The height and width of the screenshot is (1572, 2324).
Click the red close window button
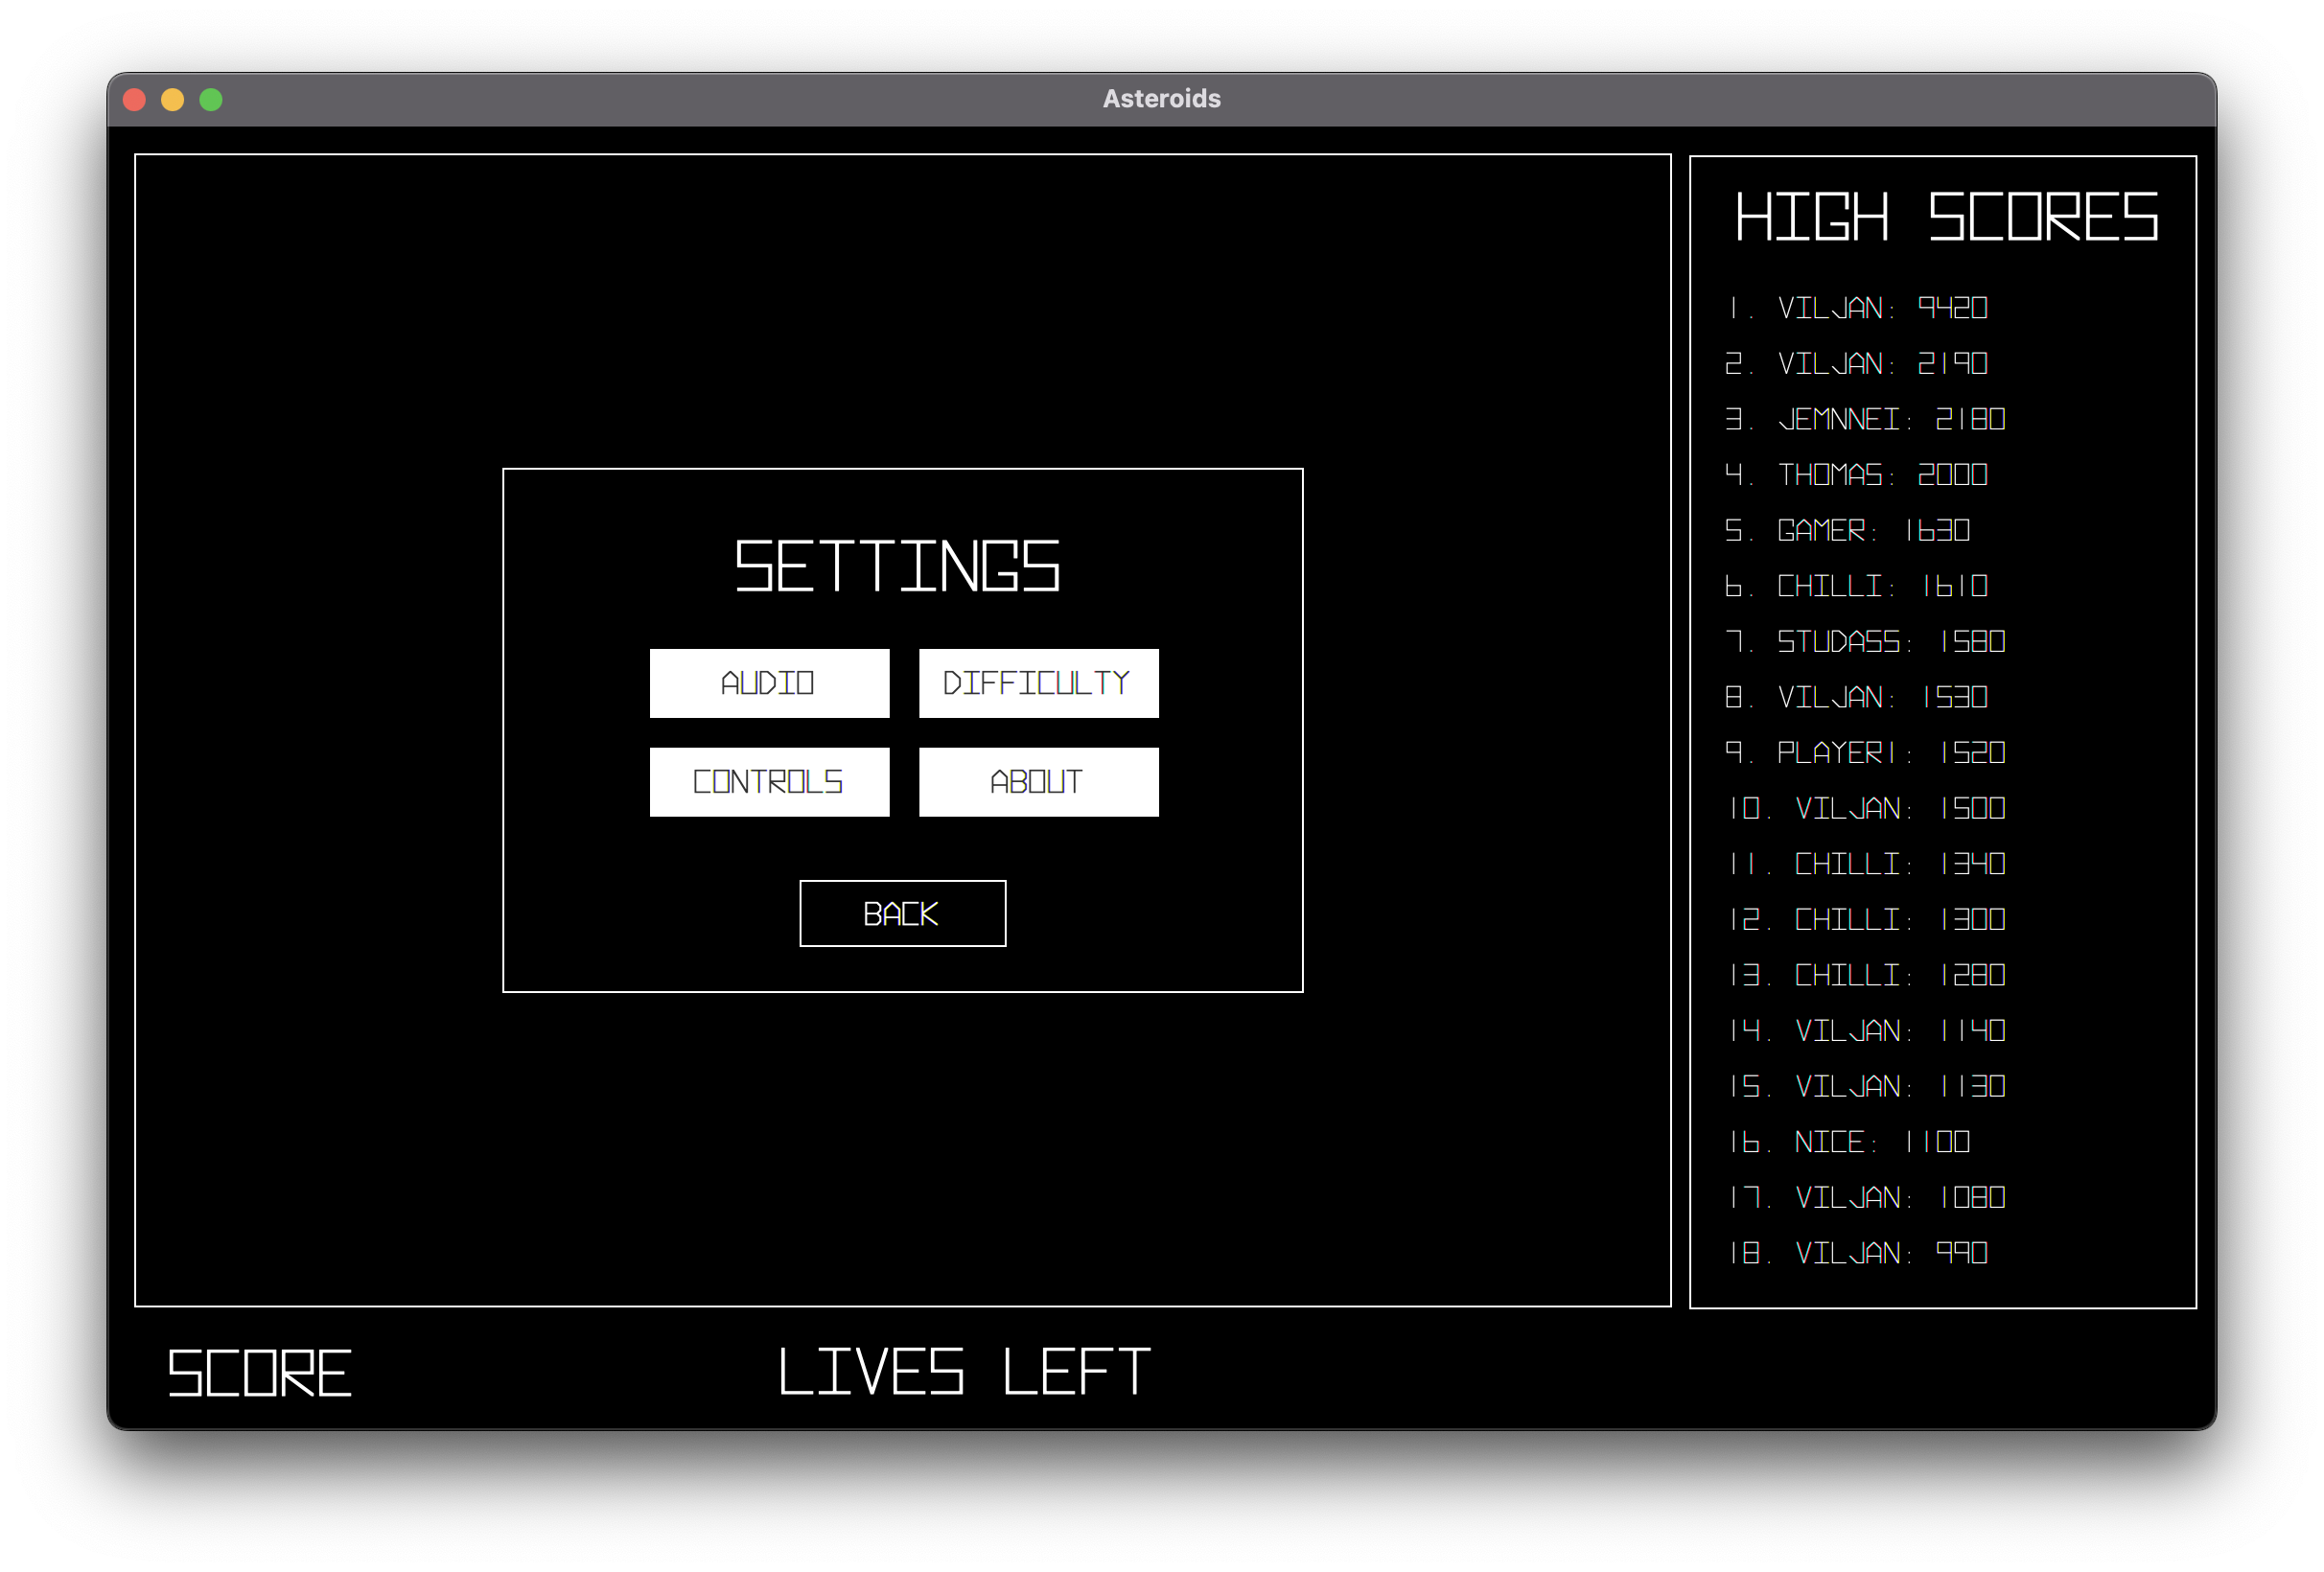[134, 99]
